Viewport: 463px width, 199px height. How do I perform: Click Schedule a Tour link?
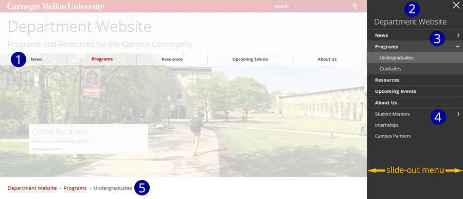point(47,149)
